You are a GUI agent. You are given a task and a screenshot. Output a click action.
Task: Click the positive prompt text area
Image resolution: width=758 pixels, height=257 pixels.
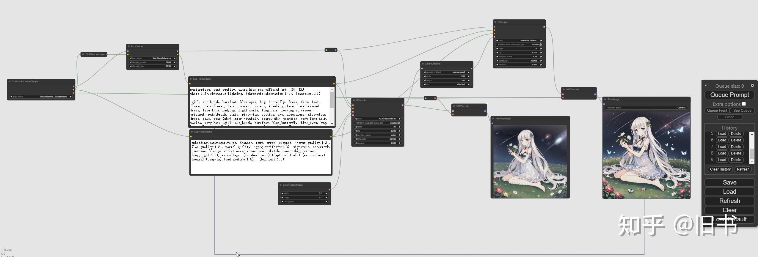tap(260, 106)
